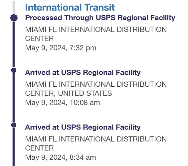Click timeline line between second and third dots

click(14, 98)
